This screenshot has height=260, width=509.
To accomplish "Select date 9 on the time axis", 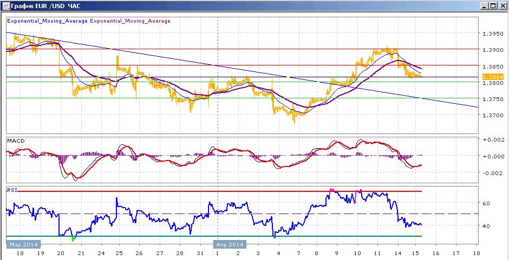I will pyautogui.click(x=337, y=254).
